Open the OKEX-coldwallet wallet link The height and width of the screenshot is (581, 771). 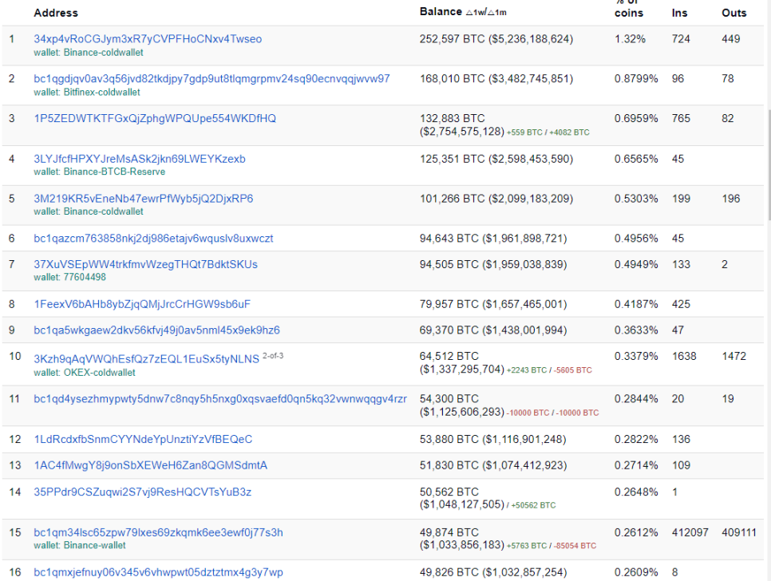pyautogui.click(x=99, y=373)
